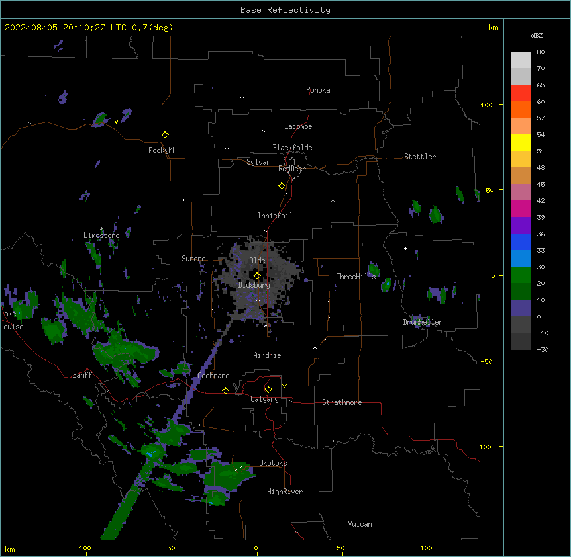Click the -100 tick on the bottom axis
The width and height of the screenshot is (571, 557).
(x=83, y=548)
